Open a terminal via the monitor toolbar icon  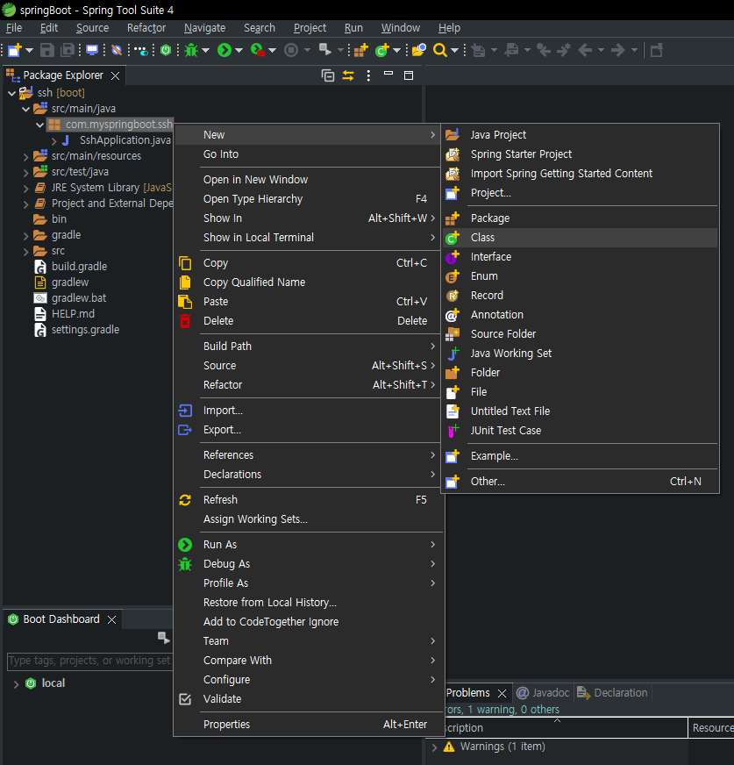click(x=92, y=50)
